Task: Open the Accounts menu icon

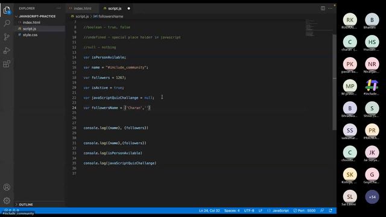Action: [7, 187]
